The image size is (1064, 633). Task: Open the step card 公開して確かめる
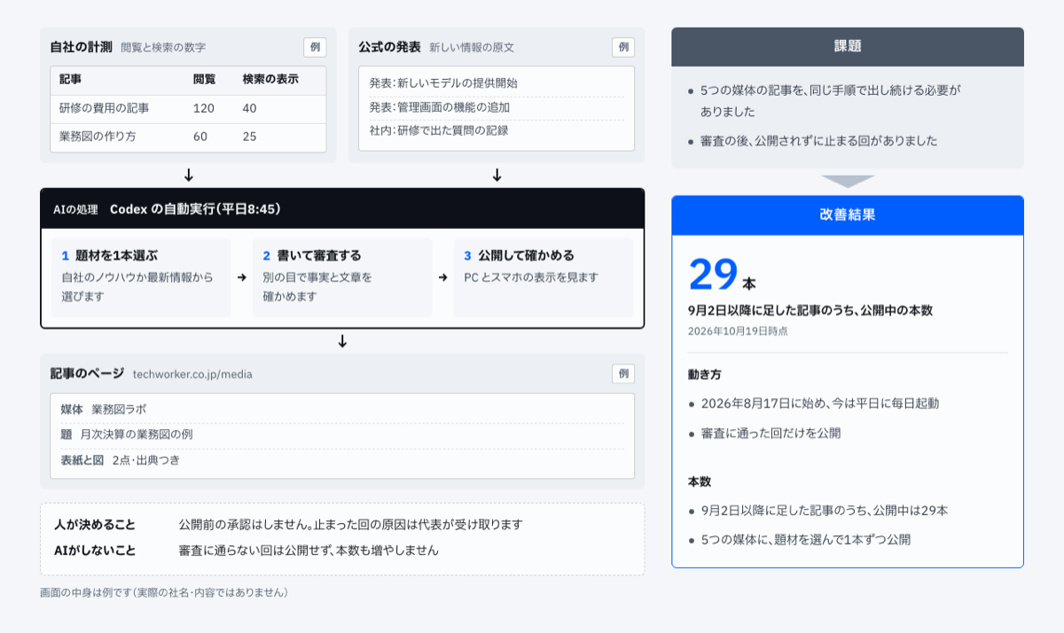[544, 277]
